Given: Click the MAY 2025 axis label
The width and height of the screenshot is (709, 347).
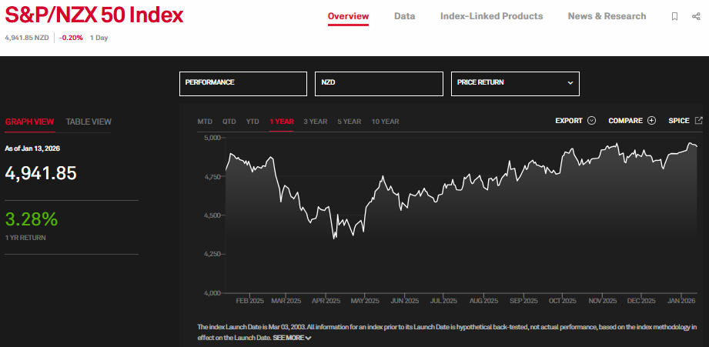Looking at the screenshot, I should click(365, 301).
